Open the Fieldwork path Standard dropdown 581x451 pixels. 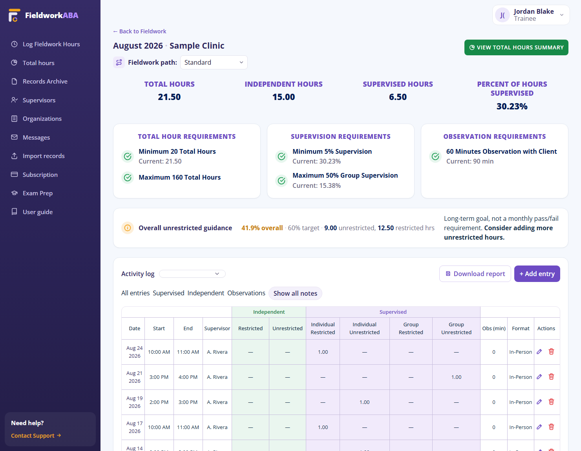tap(214, 62)
